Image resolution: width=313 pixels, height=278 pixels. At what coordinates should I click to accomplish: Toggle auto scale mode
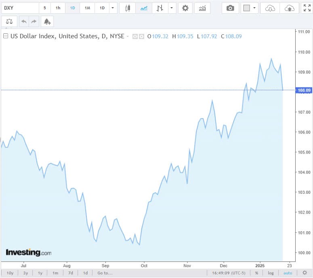[288, 273]
